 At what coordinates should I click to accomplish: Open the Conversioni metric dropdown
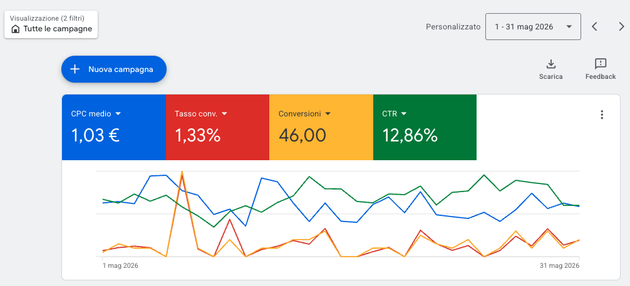pos(304,114)
